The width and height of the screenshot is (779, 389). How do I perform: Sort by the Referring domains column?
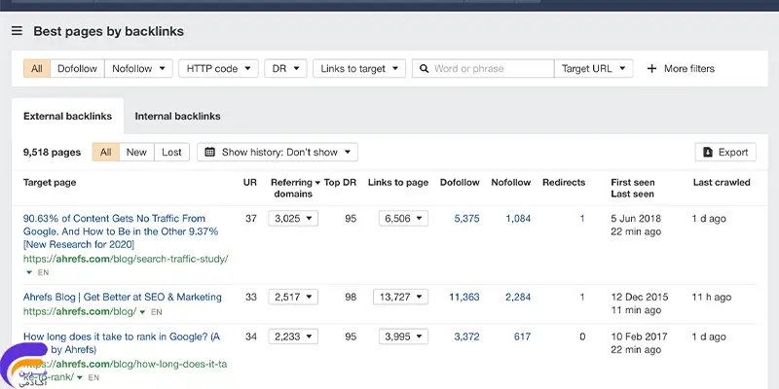point(295,188)
